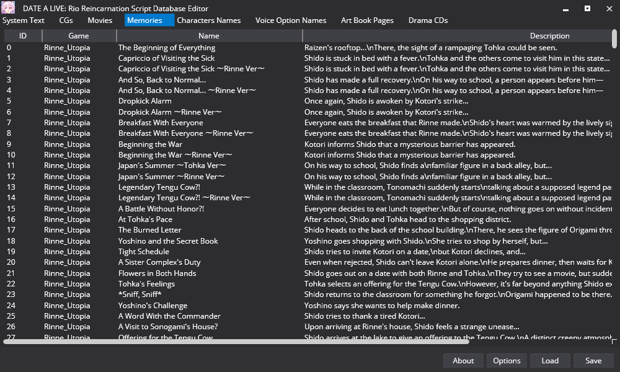Screen dimensions: 620x372
Task: Click description 'Yoshino goes shopping with Shido'
Action: click(426, 241)
